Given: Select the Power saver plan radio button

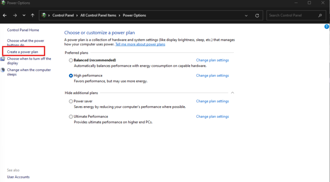Looking at the screenshot, I should pyautogui.click(x=71, y=101).
